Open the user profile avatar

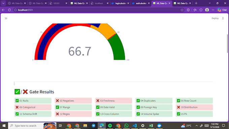[207, 10]
